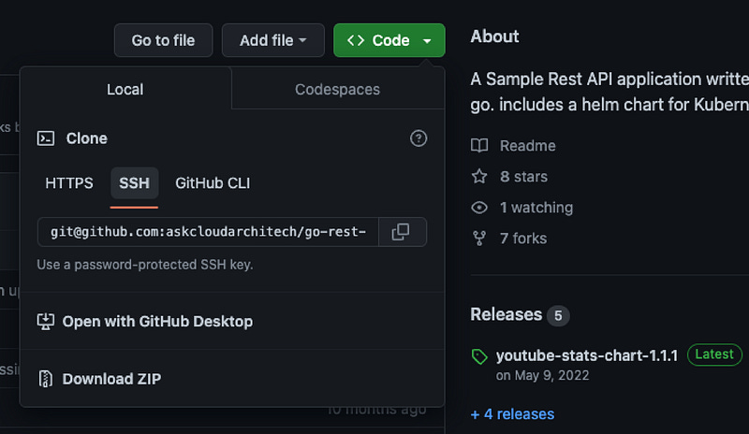
Task: Show the + 4 releases link
Action: click(x=512, y=414)
